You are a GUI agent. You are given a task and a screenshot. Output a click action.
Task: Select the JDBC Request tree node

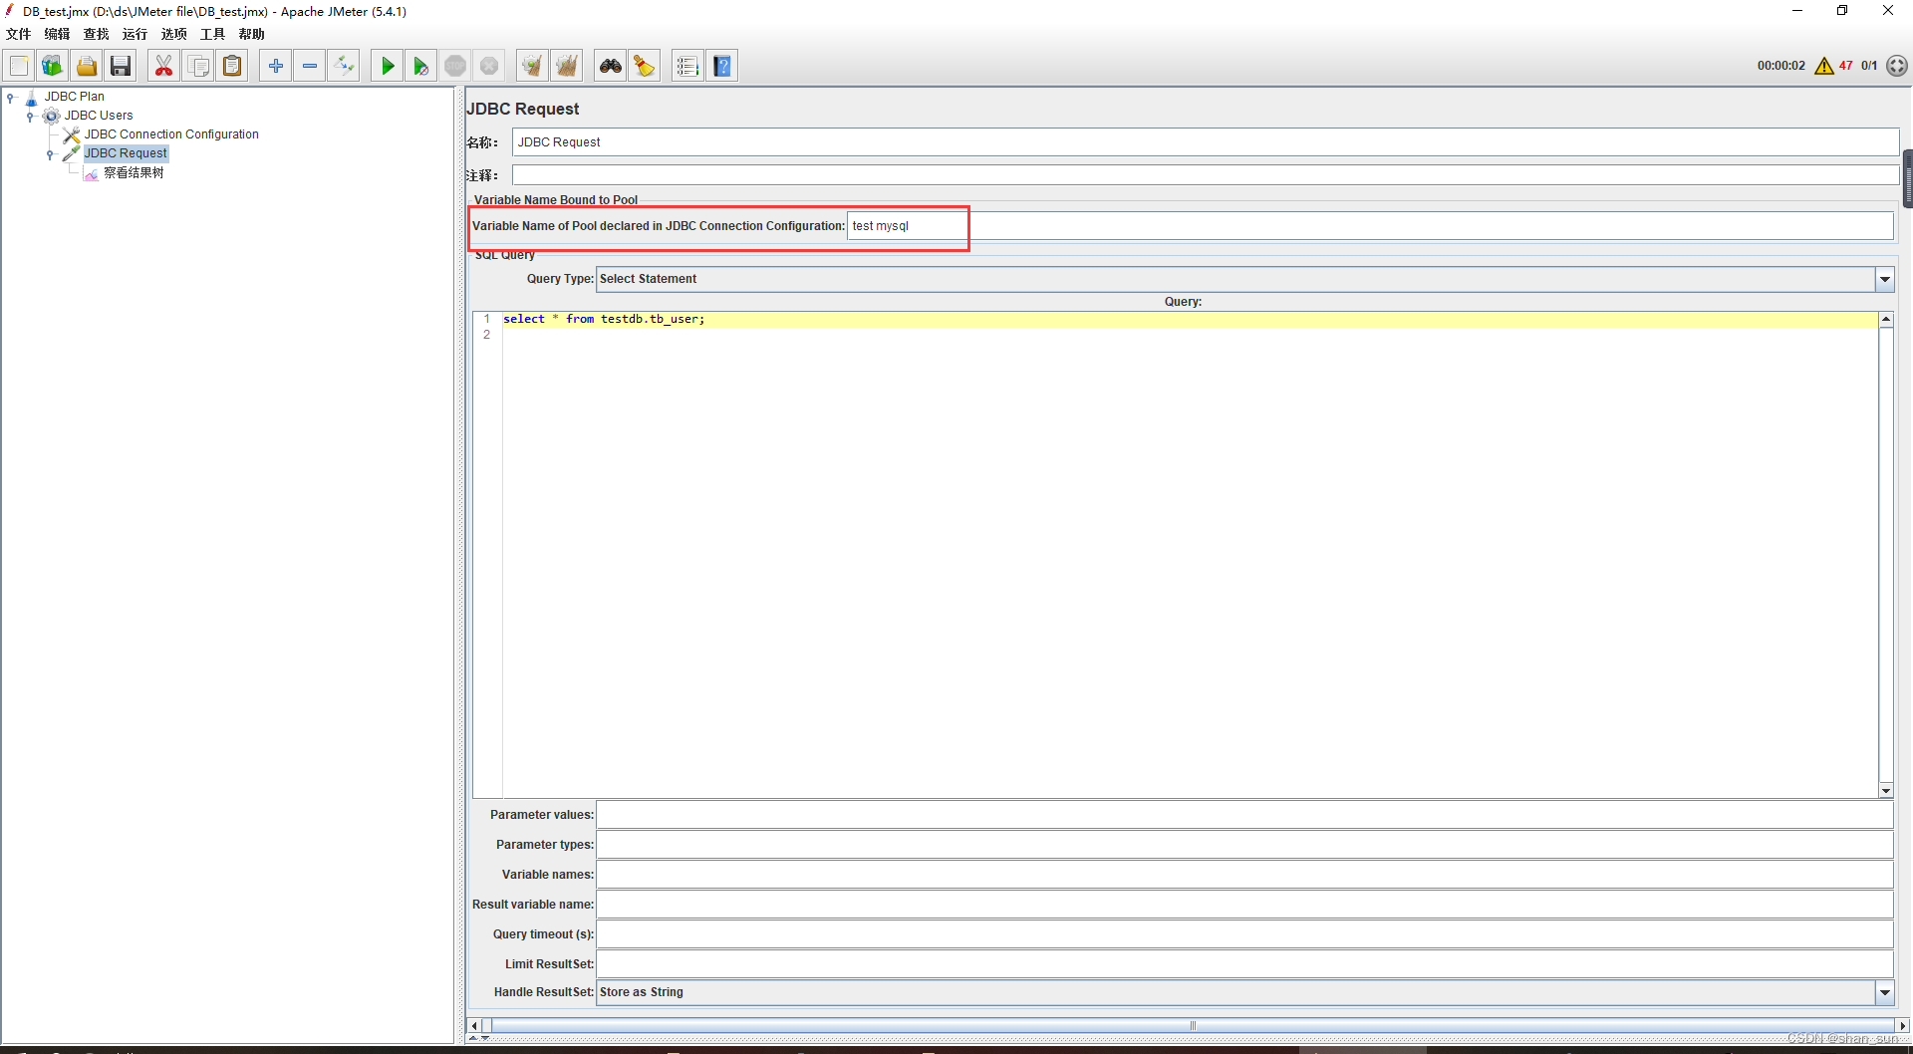coord(126,153)
